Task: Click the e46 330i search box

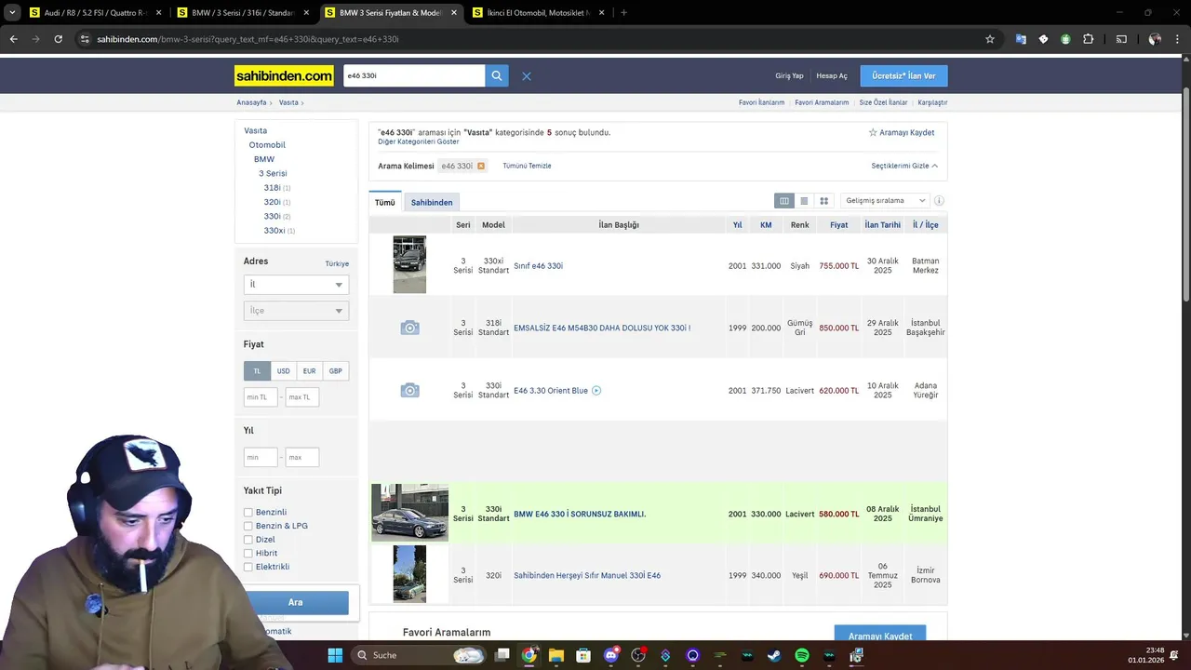Action: coord(414,76)
